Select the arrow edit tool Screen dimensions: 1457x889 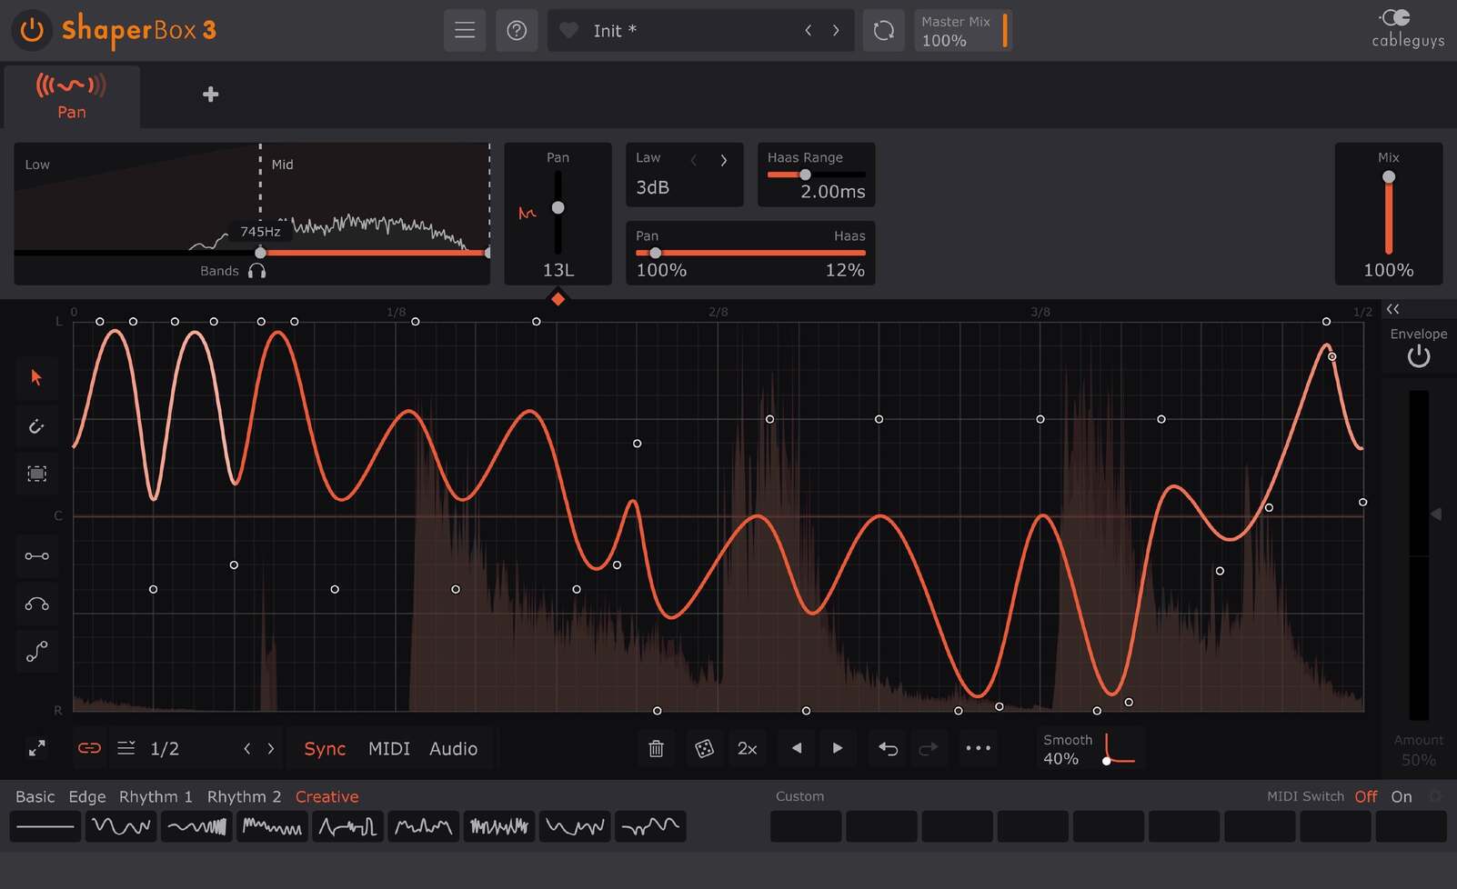pos(36,378)
